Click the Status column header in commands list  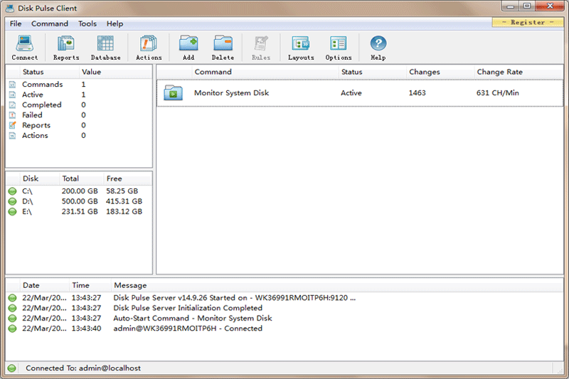click(372, 72)
